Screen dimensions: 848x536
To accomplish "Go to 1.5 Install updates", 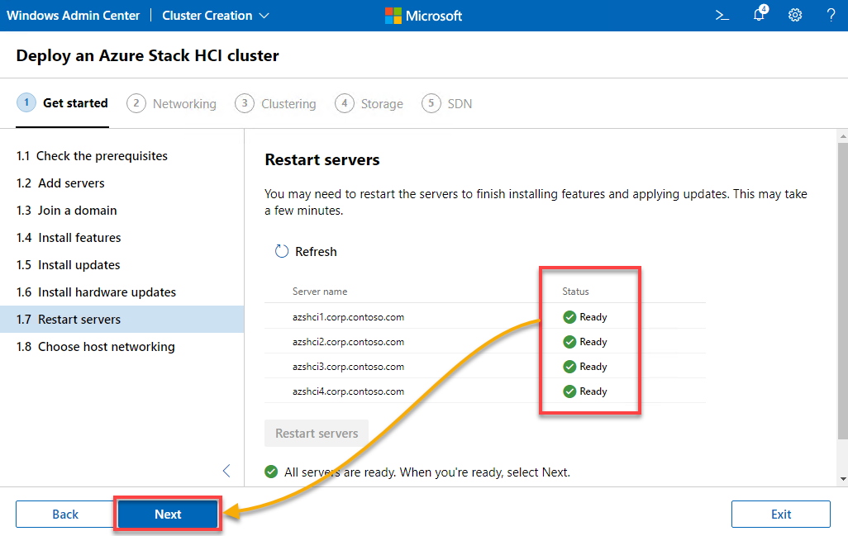I will 121,265.
